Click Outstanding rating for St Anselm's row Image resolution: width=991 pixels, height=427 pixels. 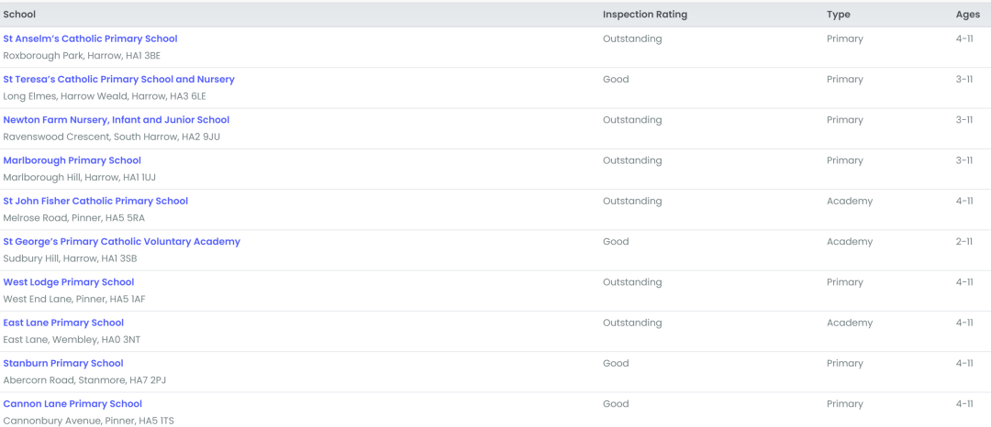click(x=631, y=39)
